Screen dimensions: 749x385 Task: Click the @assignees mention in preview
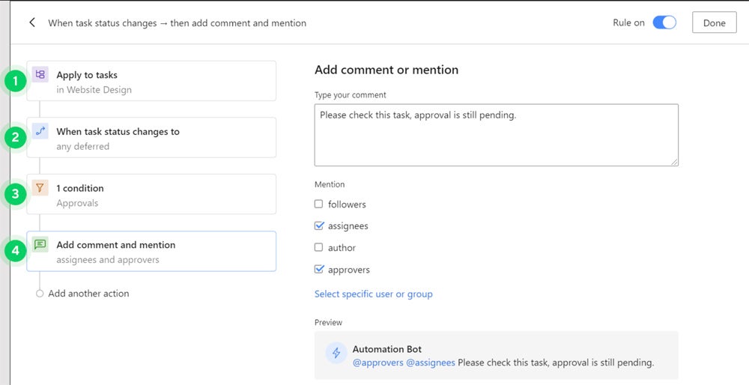tap(431, 363)
